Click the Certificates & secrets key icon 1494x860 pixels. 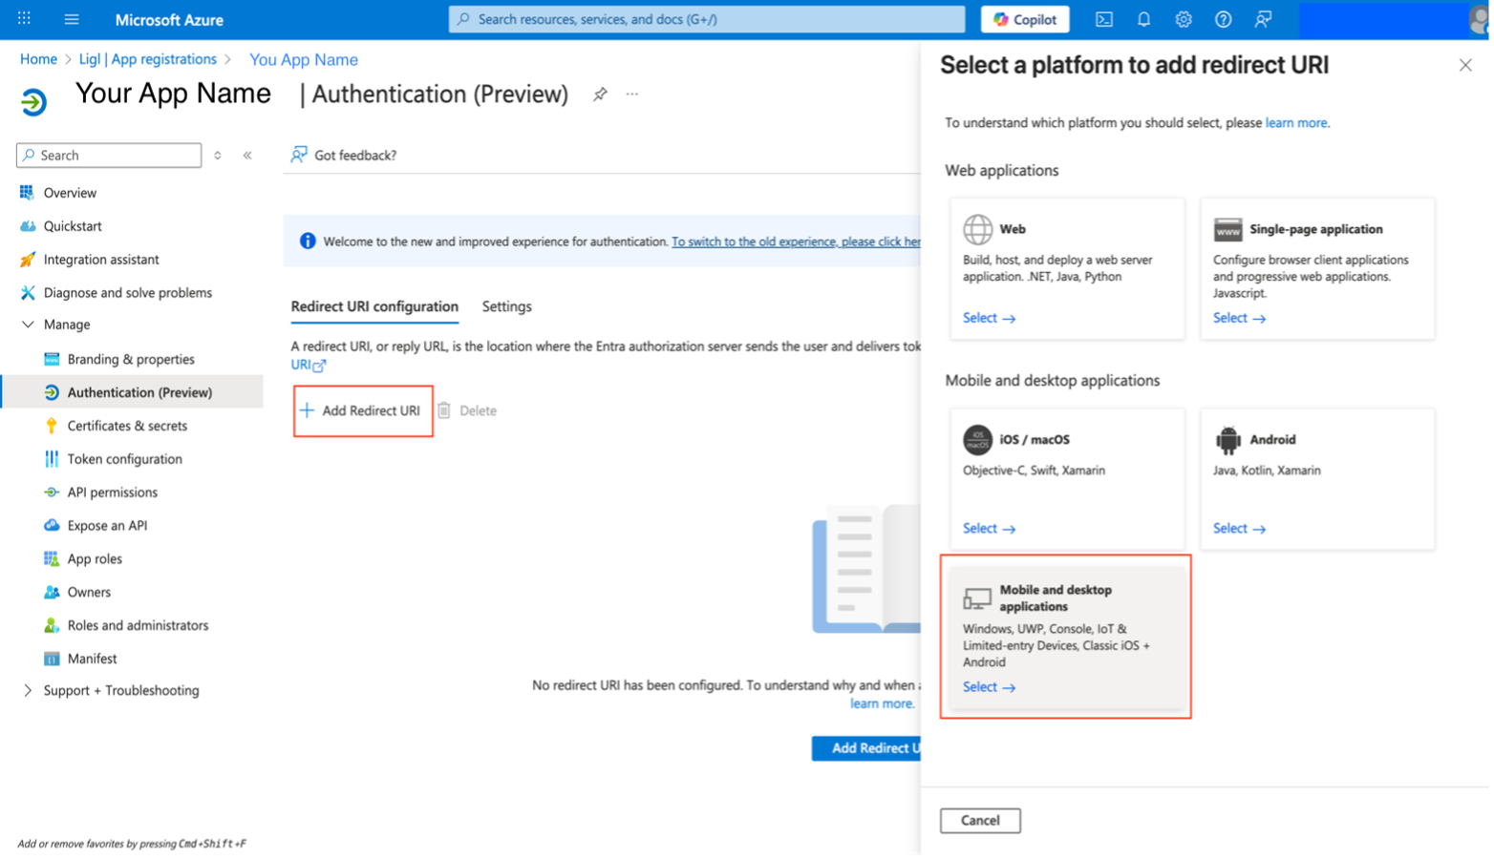point(52,426)
